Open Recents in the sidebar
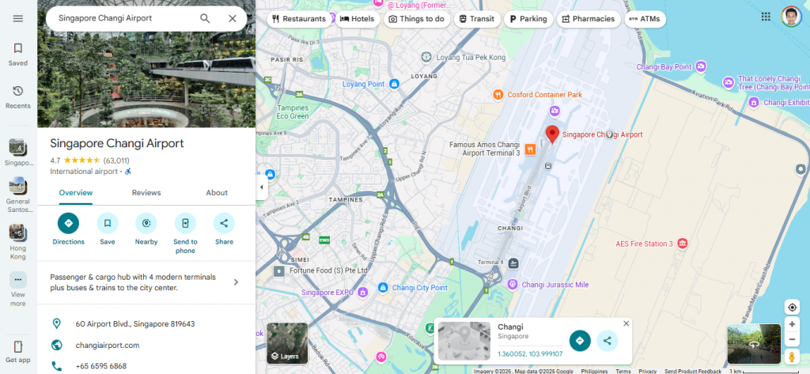The height and width of the screenshot is (374, 810). tap(18, 96)
